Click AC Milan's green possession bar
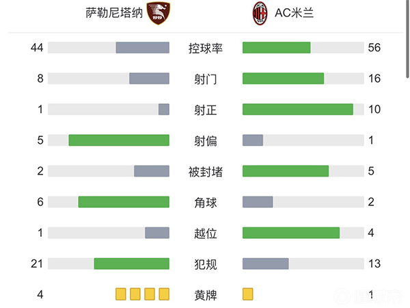 276,48
